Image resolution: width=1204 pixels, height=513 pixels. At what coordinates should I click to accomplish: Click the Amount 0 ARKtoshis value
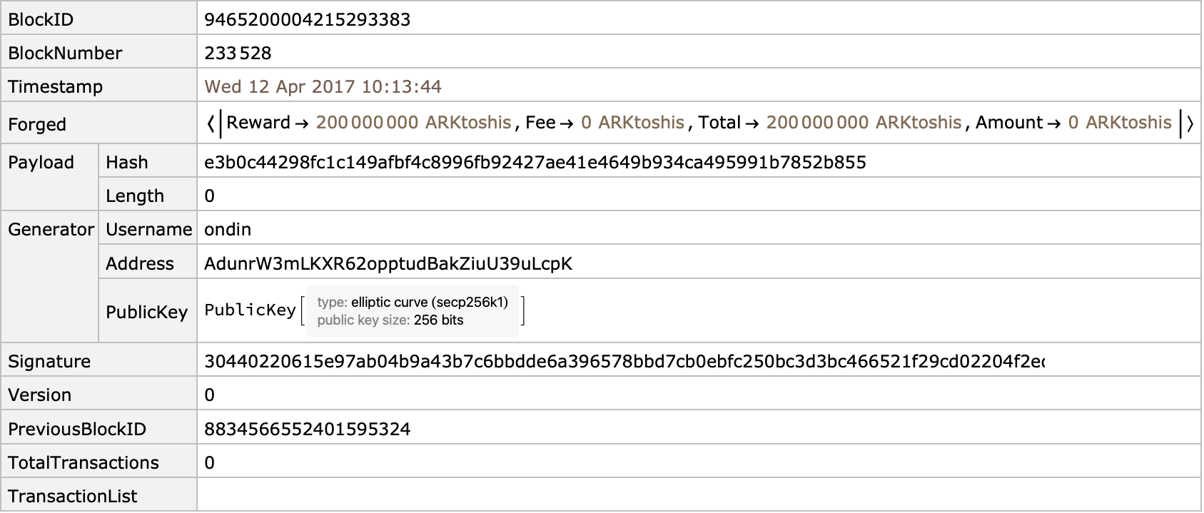[x=1120, y=123]
